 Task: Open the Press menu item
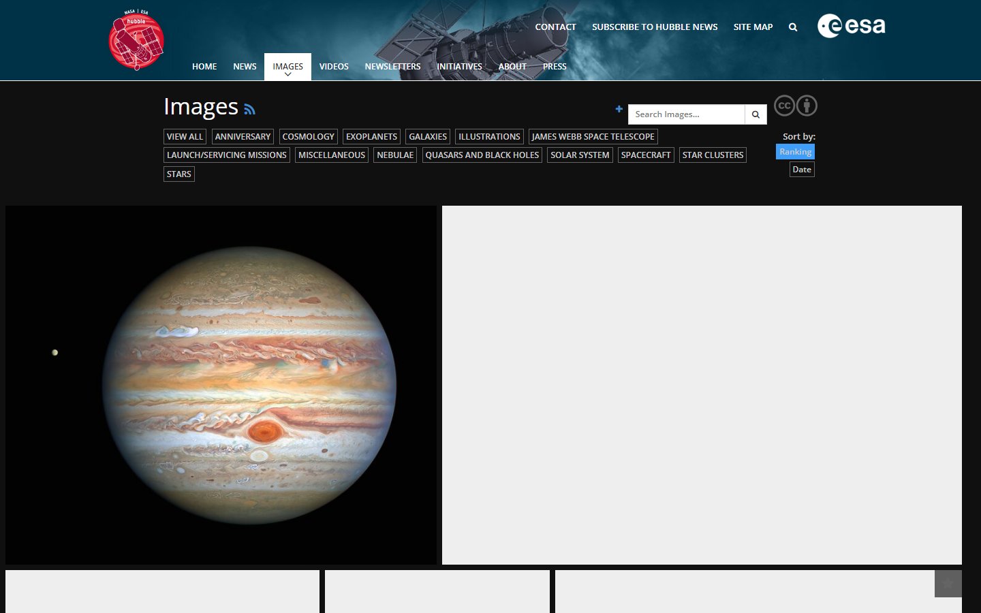pos(555,67)
